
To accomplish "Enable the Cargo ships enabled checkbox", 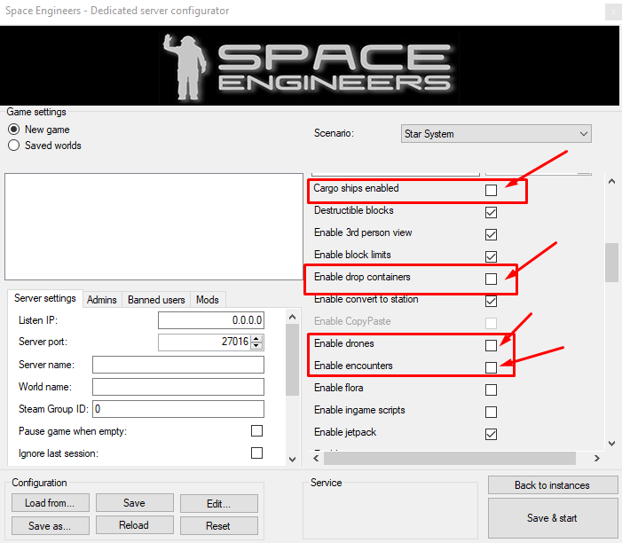I will pyautogui.click(x=491, y=191).
